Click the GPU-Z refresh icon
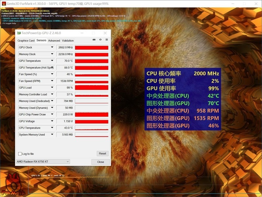Viewport: 262px width, 197px height. point(100,40)
